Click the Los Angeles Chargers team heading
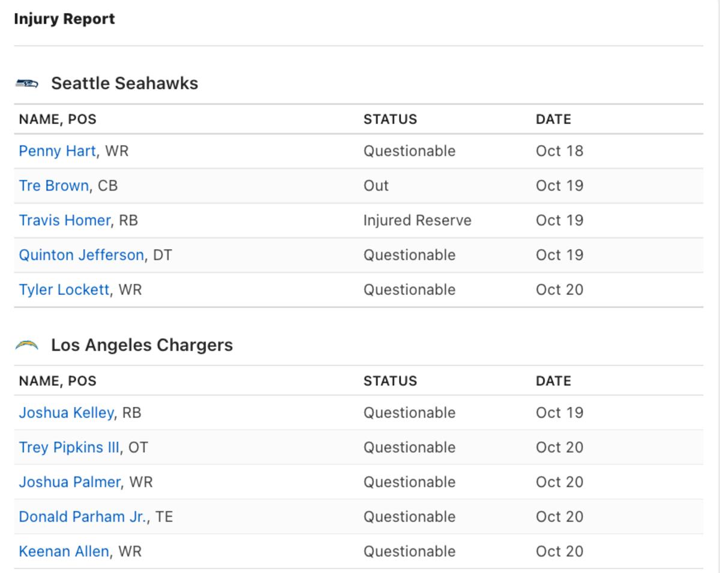This screenshot has height=573, width=720. click(142, 345)
